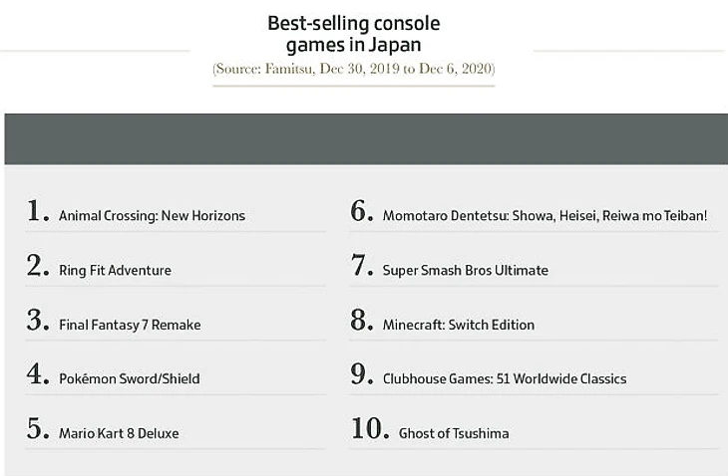Select Mario Kart 8 Deluxe in list

[119, 433]
